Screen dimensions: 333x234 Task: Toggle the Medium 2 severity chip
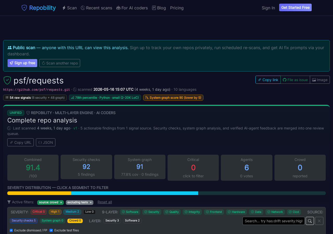[72, 212]
